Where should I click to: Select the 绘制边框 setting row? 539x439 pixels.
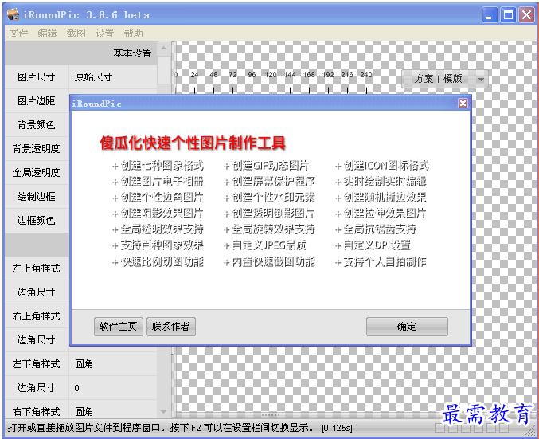pyautogui.click(x=37, y=197)
